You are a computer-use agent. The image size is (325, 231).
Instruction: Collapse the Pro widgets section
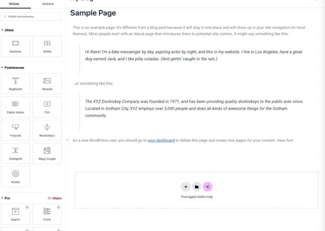[6, 198]
